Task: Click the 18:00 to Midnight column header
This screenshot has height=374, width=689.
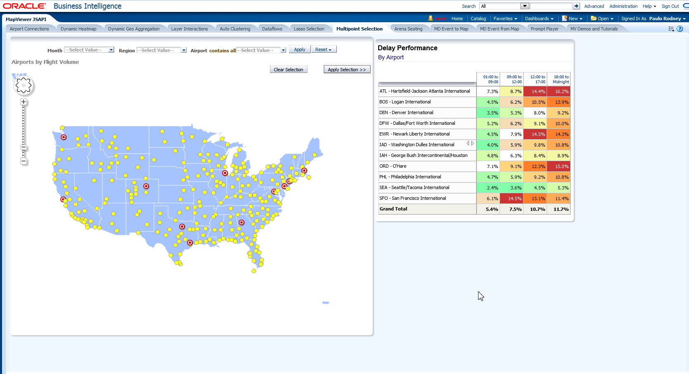Action: coord(559,79)
